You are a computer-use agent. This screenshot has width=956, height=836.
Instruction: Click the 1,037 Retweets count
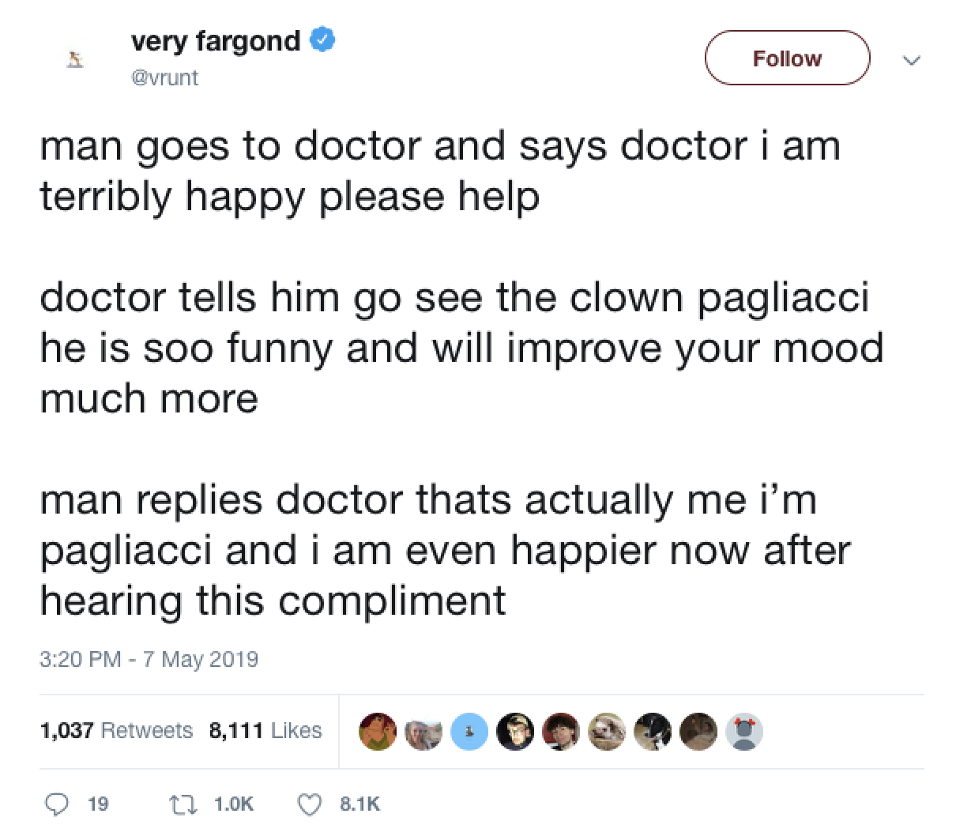pos(115,730)
